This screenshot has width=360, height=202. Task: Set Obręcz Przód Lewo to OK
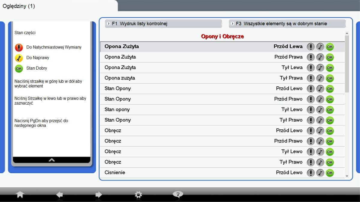point(330,131)
